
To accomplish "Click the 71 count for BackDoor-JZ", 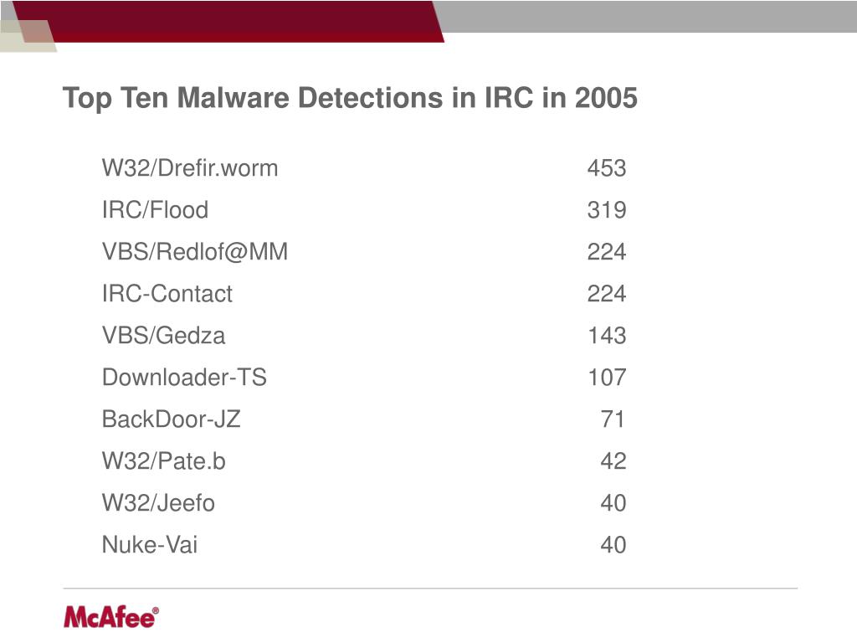I will pyautogui.click(x=613, y=419).
